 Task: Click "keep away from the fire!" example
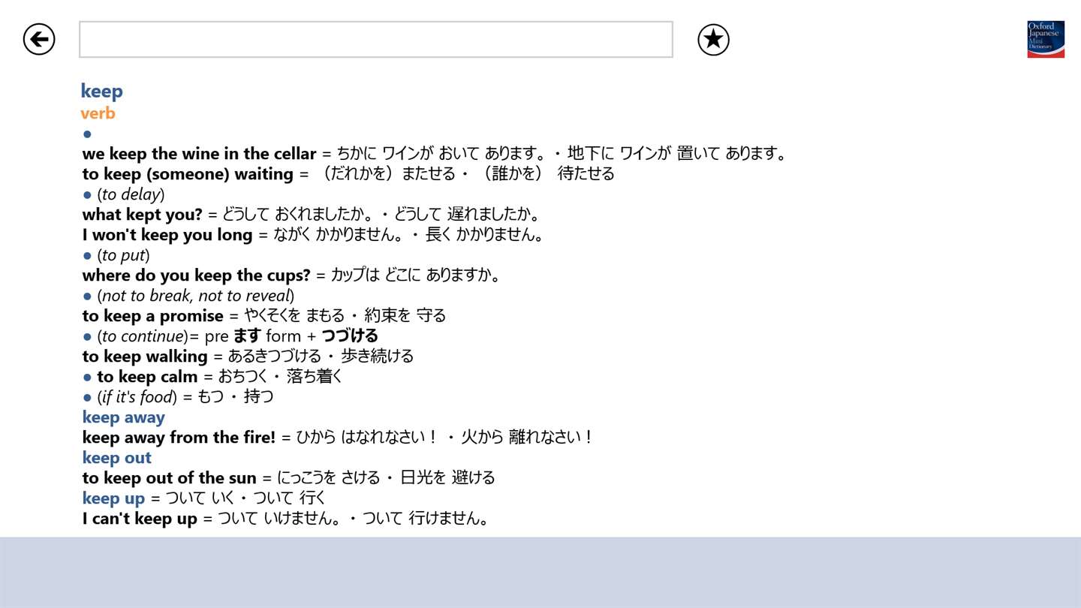coord(179,438)
